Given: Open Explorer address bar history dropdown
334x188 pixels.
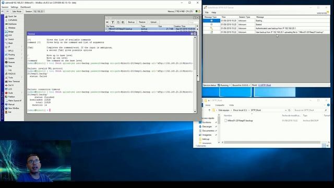Looking at the screenshot, I should [x=285, y=110].
